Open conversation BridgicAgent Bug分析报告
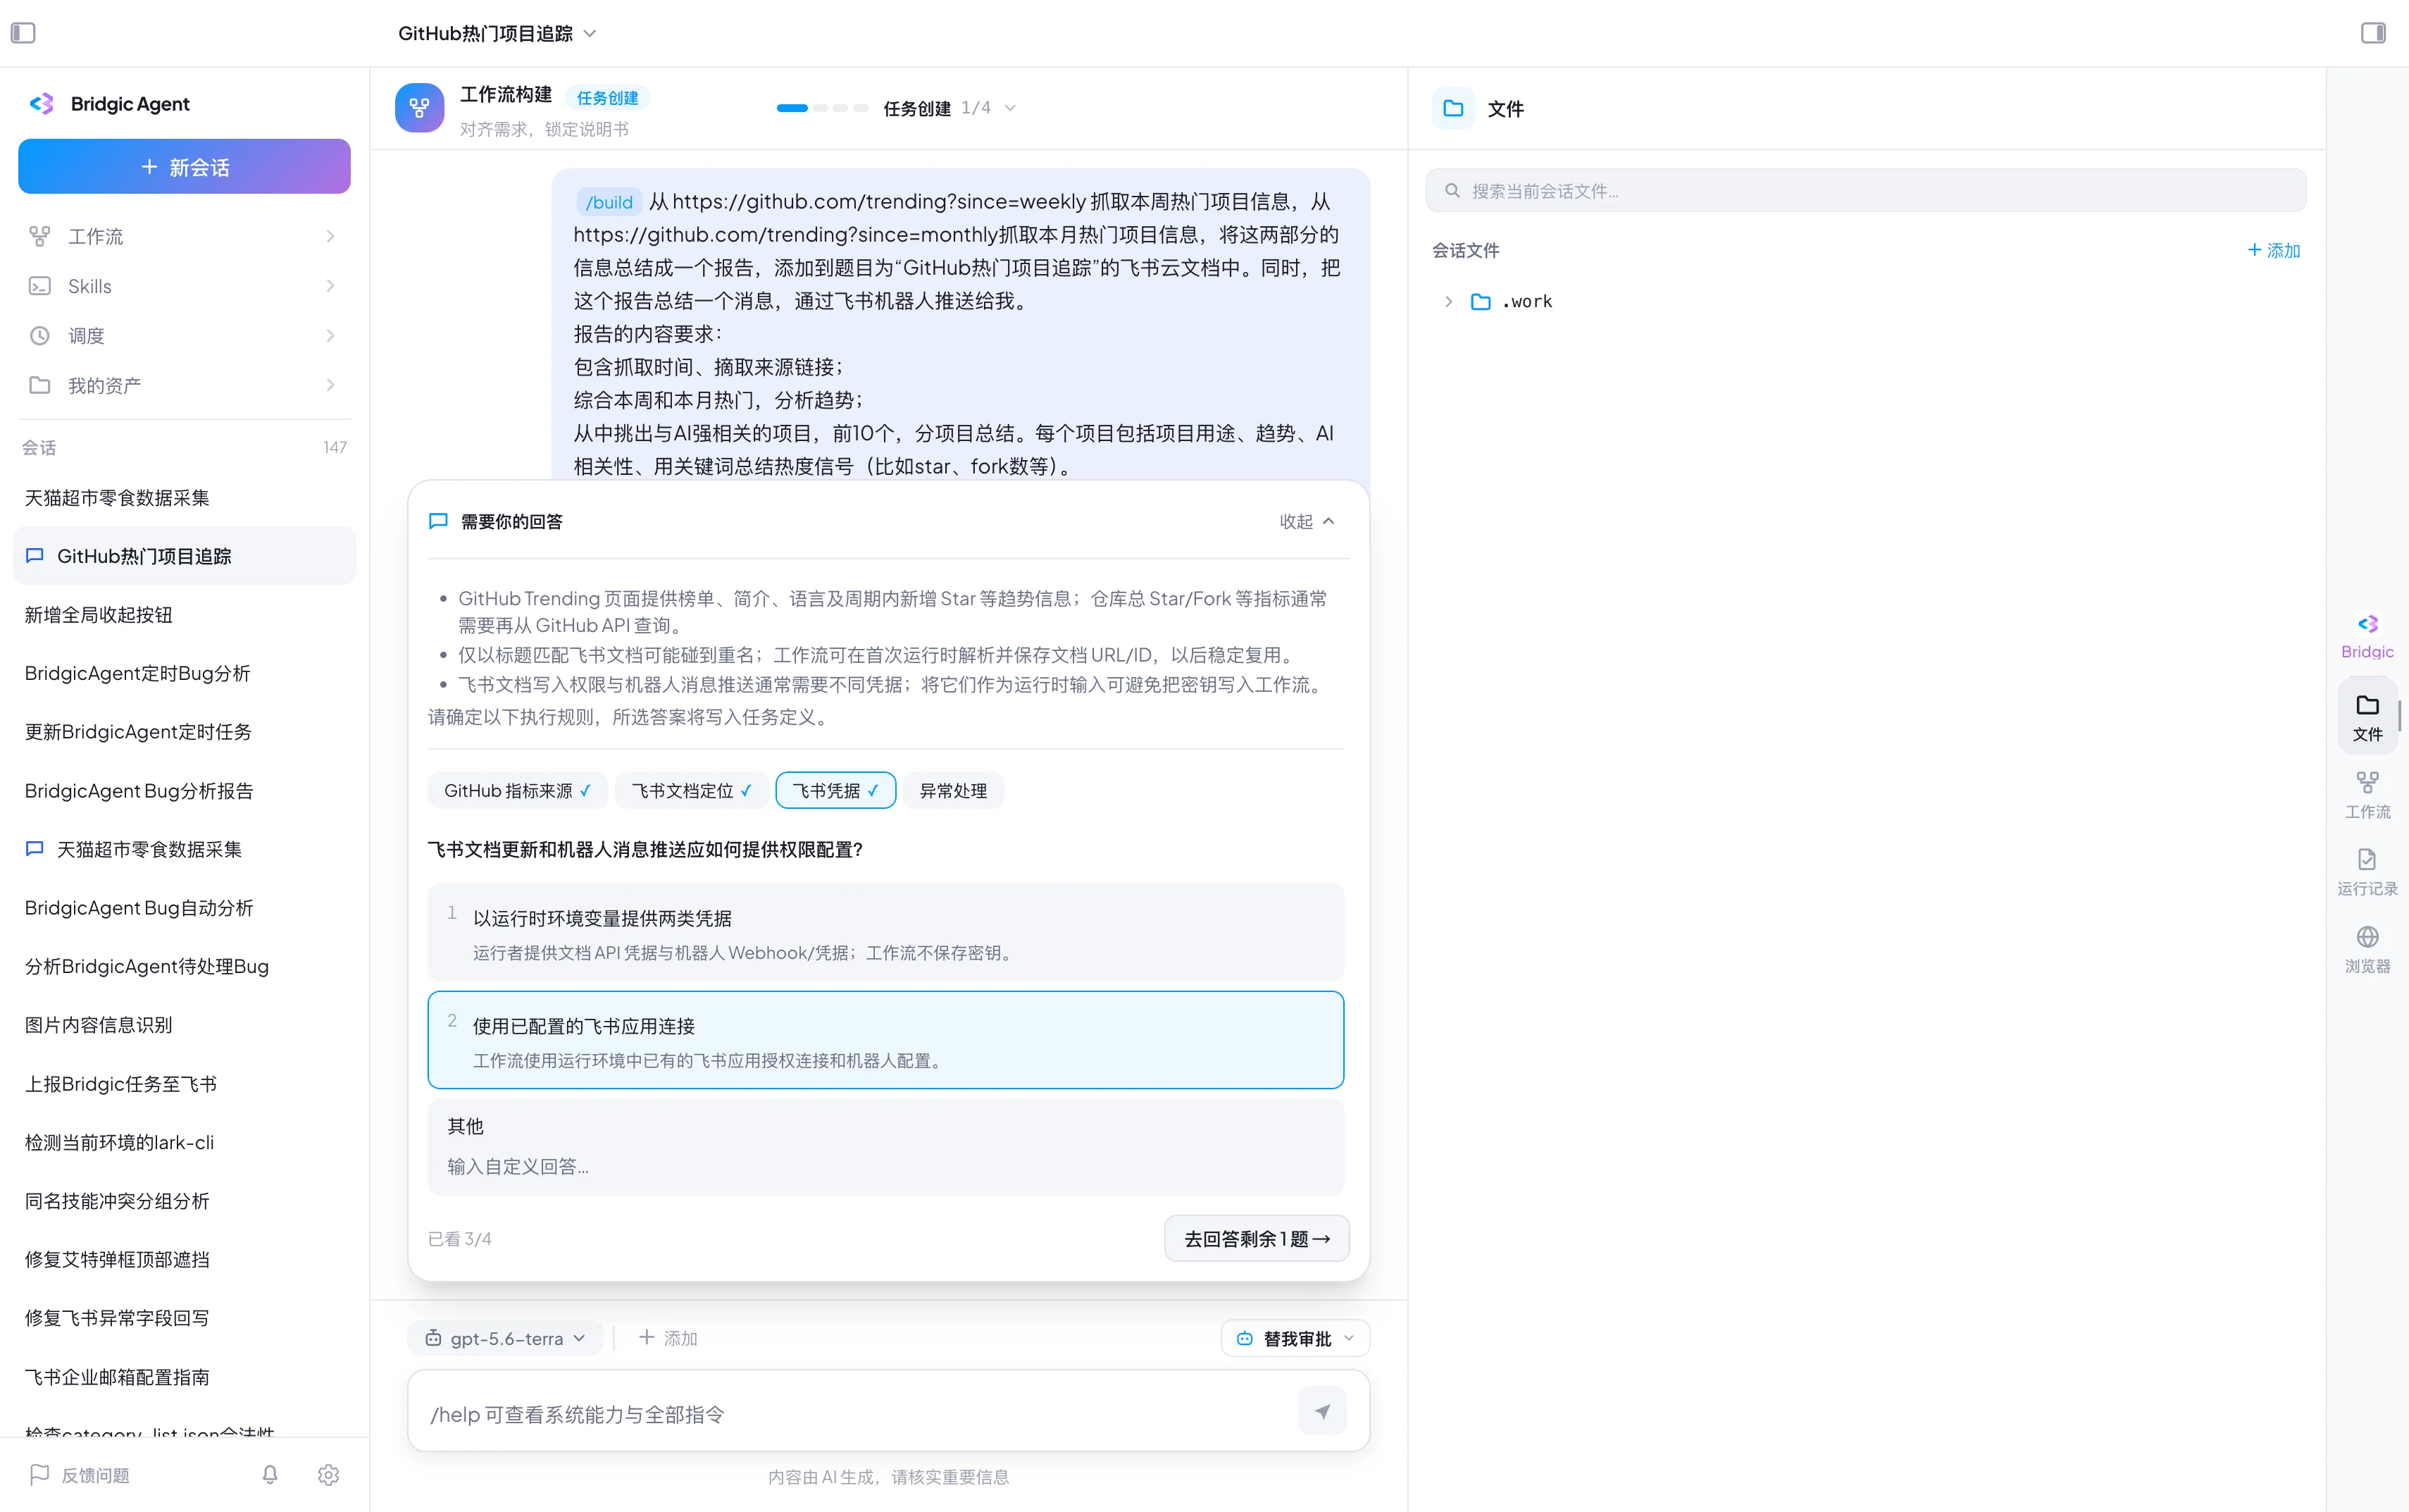This screenshot has height=1512, width=2409. coord(184,790)
